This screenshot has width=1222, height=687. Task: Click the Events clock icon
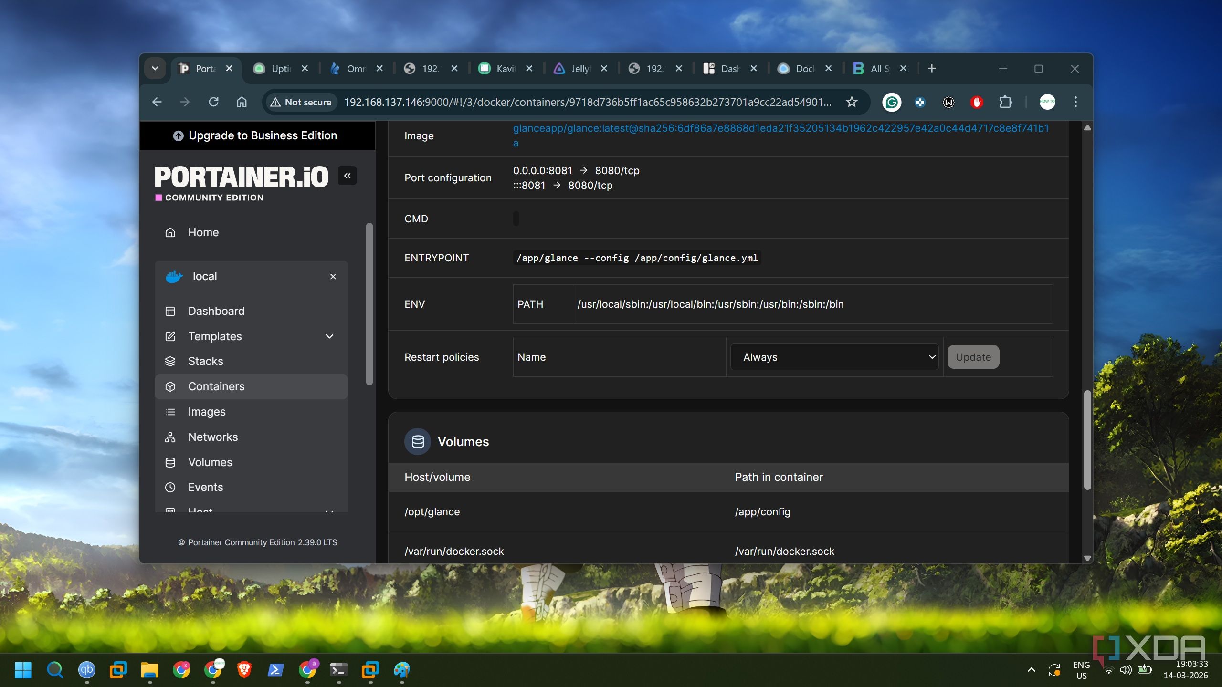pos(170,487)
